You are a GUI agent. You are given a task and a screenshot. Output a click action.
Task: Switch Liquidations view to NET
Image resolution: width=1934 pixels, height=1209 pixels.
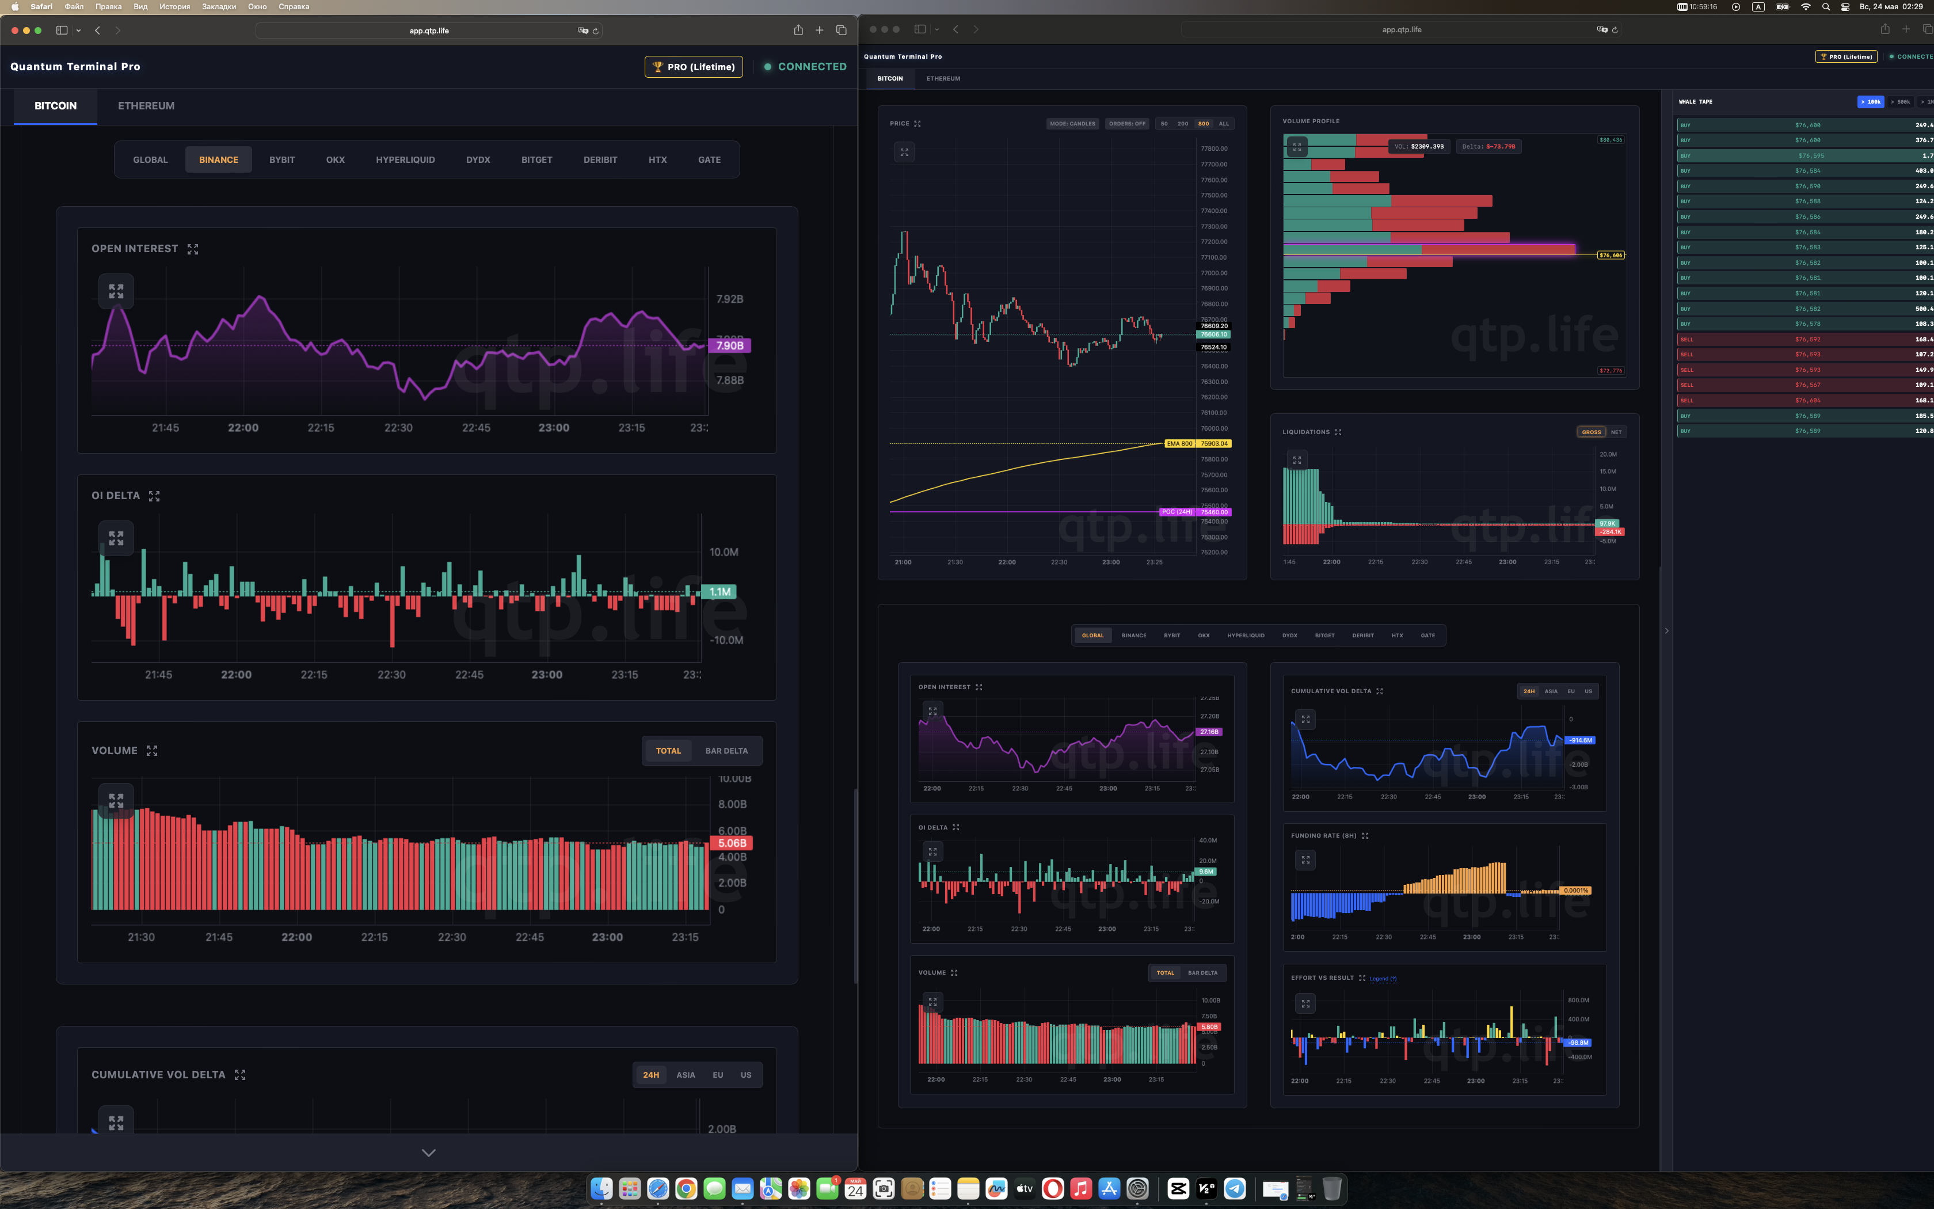[1616, 432]
